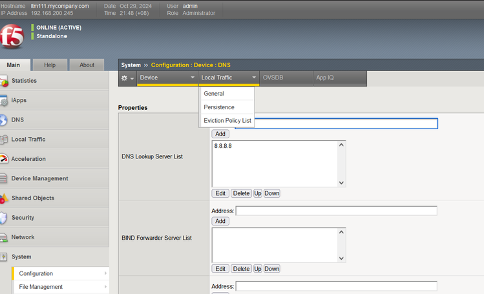Image resolution: width=484 pixels, height=294 pixels.
Task: Focus the BIND Forwarder address input field
Action: (337, 211)
